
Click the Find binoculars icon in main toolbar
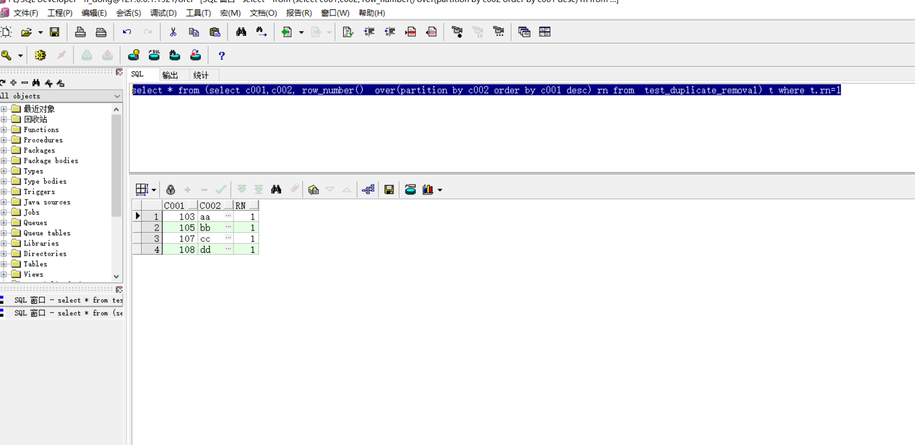coord(241,32)
